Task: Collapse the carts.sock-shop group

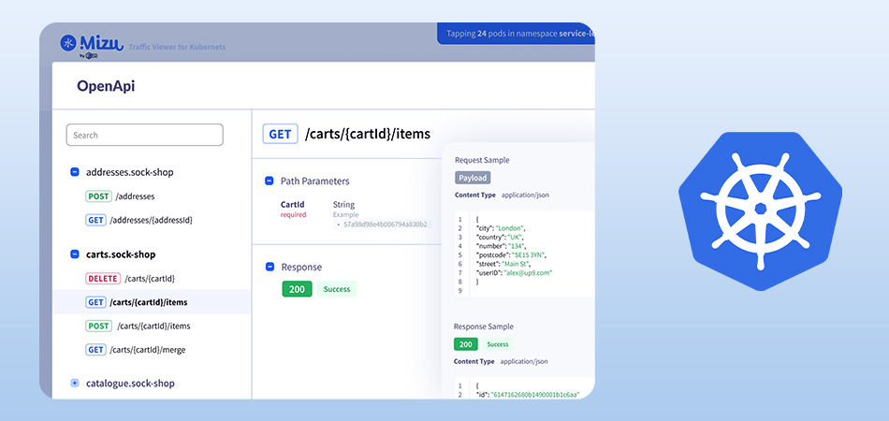Action: click(x=74, y=254)
